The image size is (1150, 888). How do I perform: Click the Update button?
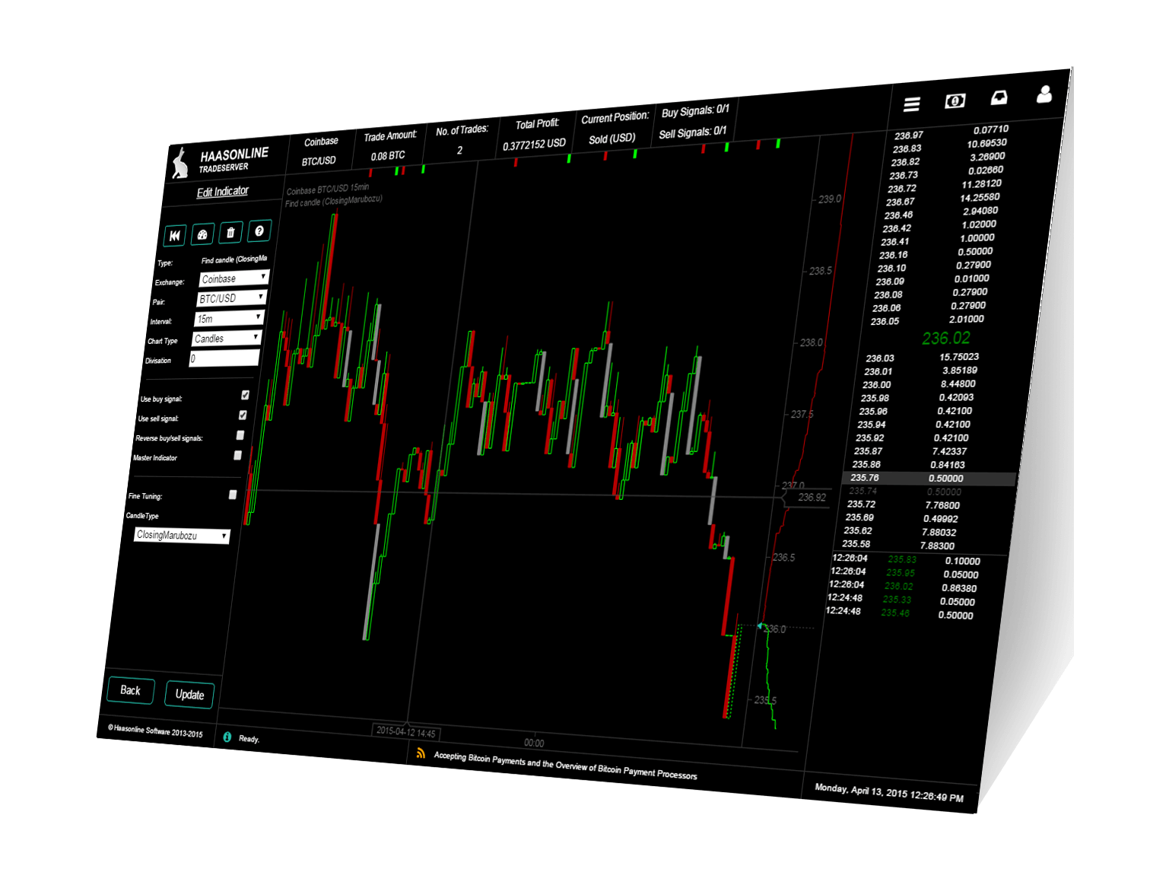click(x=189, y=694)
